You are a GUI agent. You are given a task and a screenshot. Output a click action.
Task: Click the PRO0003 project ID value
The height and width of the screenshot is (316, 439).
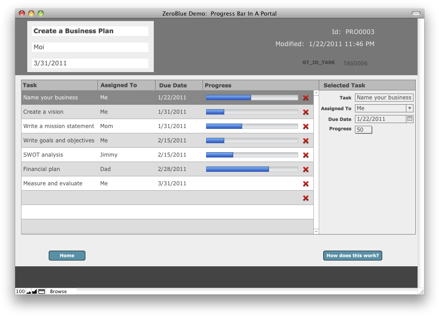tap(360, 32)
